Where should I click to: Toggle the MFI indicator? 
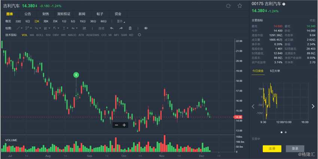116,35
